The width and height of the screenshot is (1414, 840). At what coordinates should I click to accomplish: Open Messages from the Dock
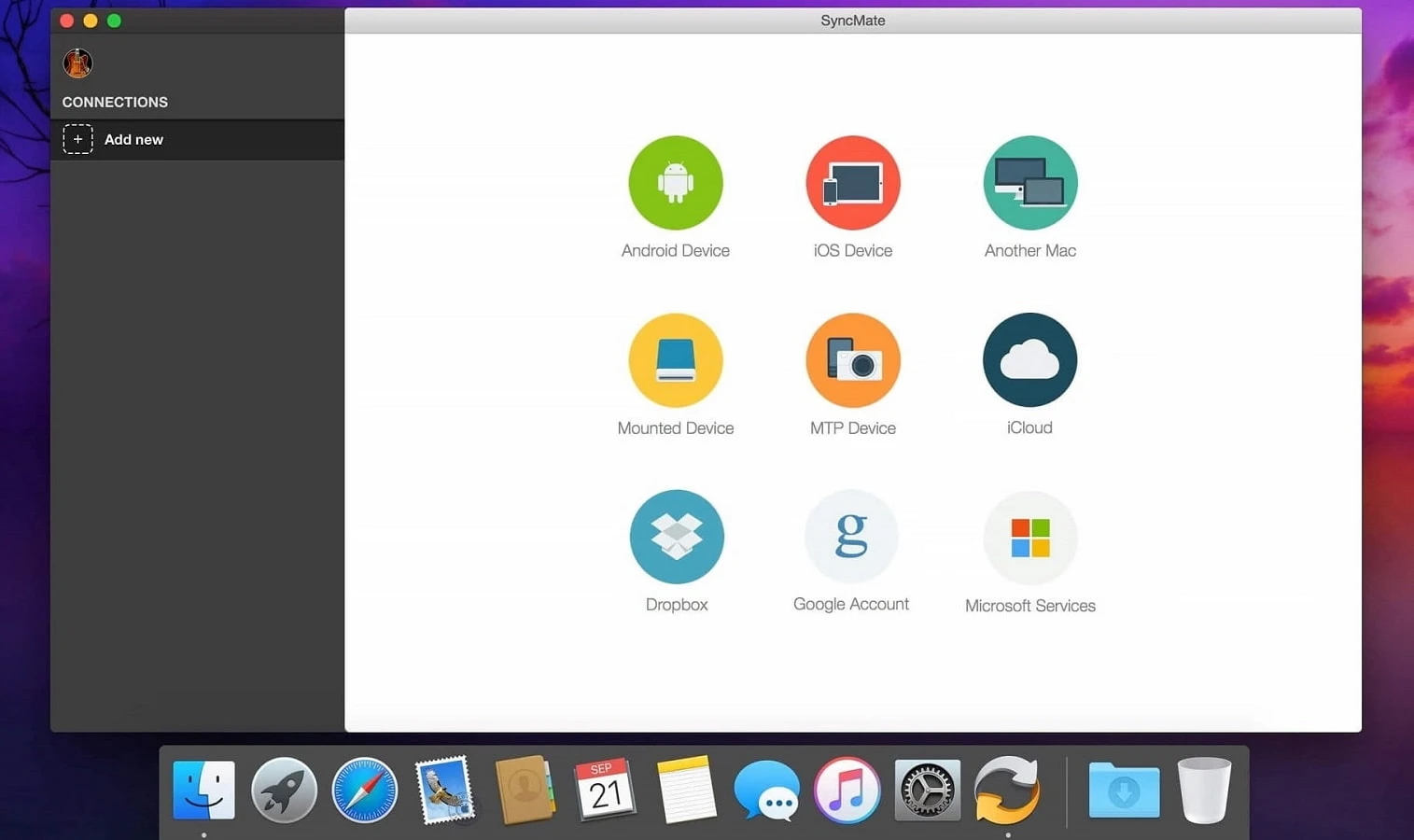click(x=766, y=790)
